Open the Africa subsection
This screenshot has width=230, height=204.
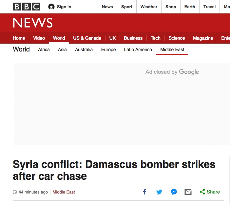tap(44, 50)
